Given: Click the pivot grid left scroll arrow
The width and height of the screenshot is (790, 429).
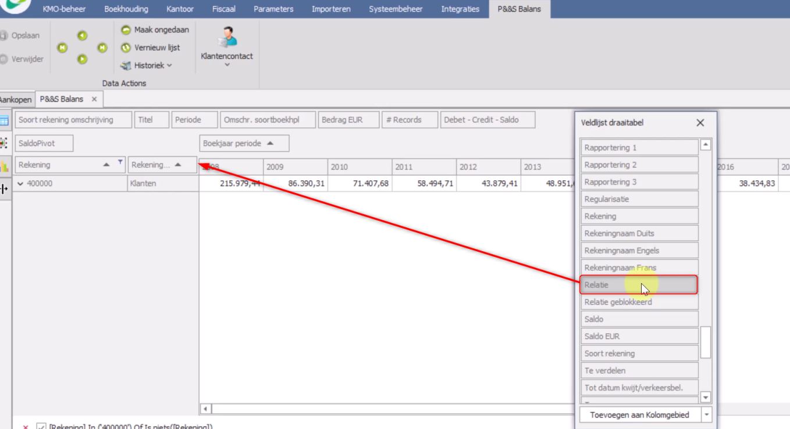Looking at the screenshot, I should point(204,409).
